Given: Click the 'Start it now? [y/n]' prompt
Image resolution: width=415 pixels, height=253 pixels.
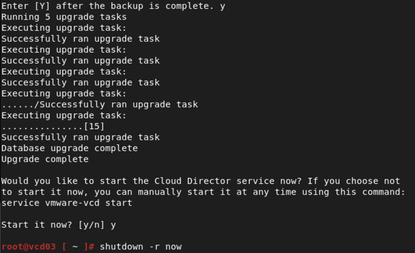Looking at the screenshot, I should pyautogui.click(x=53, y=225).
